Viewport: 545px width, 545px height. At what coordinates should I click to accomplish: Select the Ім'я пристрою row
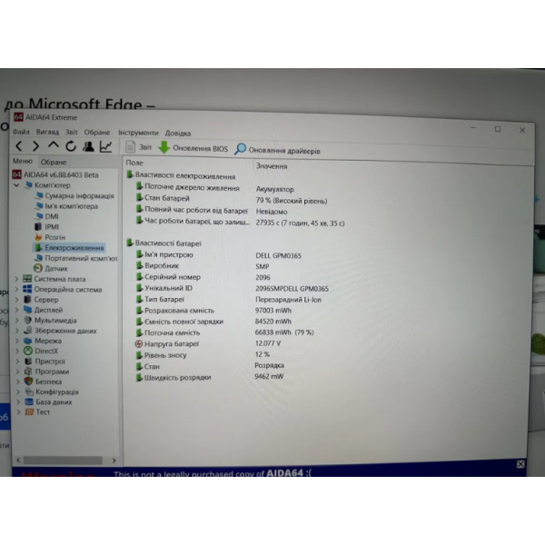219,254
